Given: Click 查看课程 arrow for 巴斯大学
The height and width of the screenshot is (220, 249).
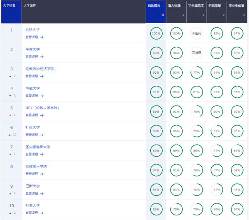Looking at the screenshot, I should [42, 193].
